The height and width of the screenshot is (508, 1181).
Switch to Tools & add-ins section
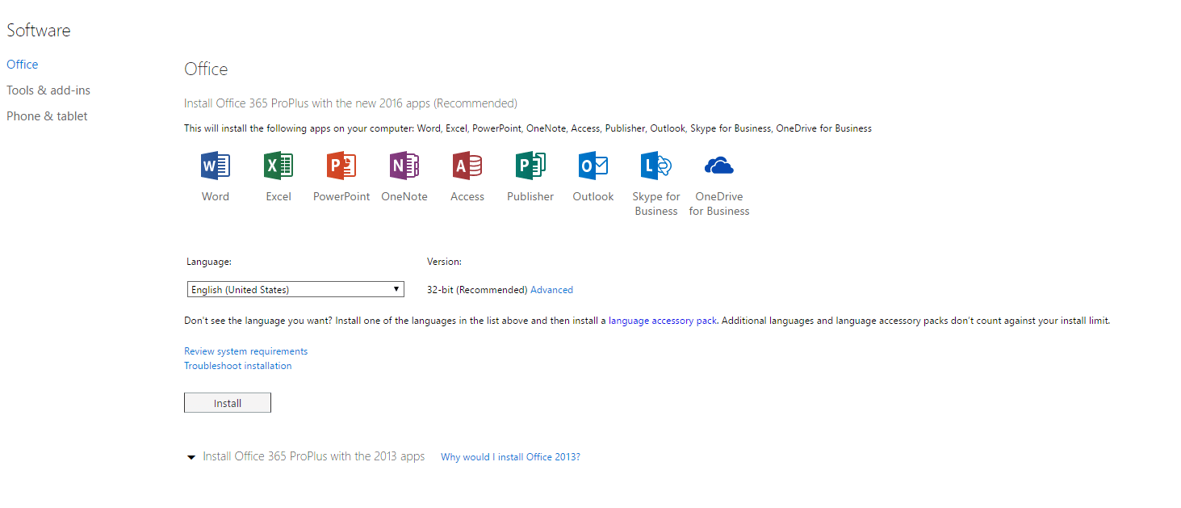pyautogui.click(x=48, y=90)
